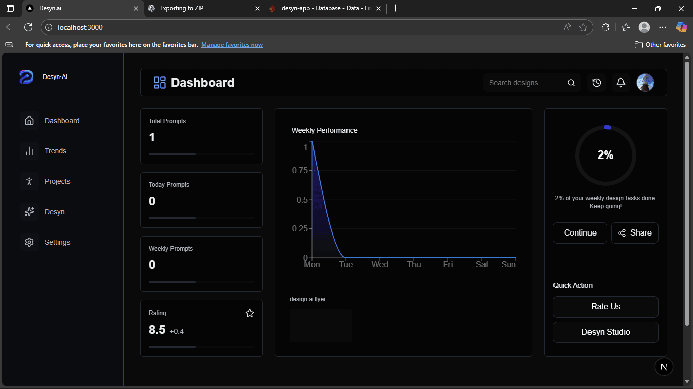Open Desyn Studio quick action
The height and width of the screenshot is (389, 693).
(606, 332)
